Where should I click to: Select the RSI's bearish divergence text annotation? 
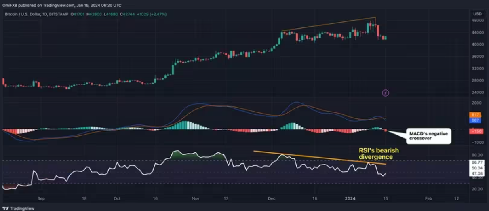[376, 154]
